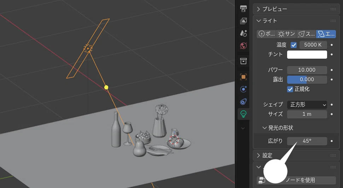Open the World properties globe icon
The image size is (343, 188).
(244, 46)
